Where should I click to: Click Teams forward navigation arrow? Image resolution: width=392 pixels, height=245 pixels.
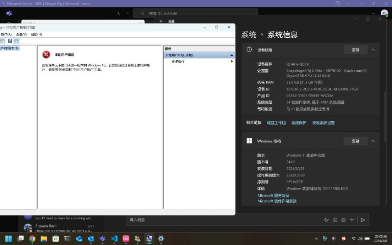point(127,13)
